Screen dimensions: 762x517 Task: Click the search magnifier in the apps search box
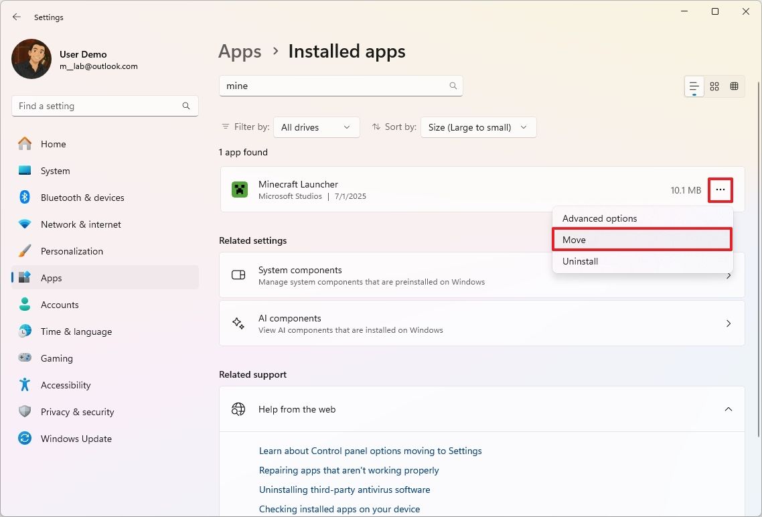453,86
